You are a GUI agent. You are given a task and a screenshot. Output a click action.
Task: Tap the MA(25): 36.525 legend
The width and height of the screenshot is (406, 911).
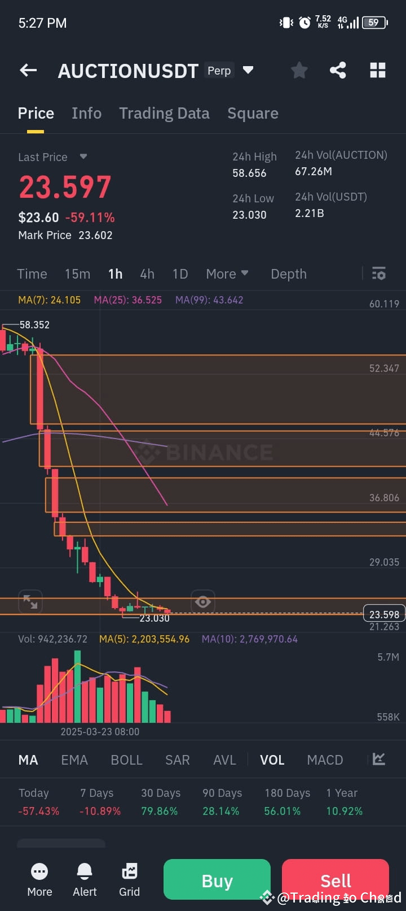tap(128, 300)
